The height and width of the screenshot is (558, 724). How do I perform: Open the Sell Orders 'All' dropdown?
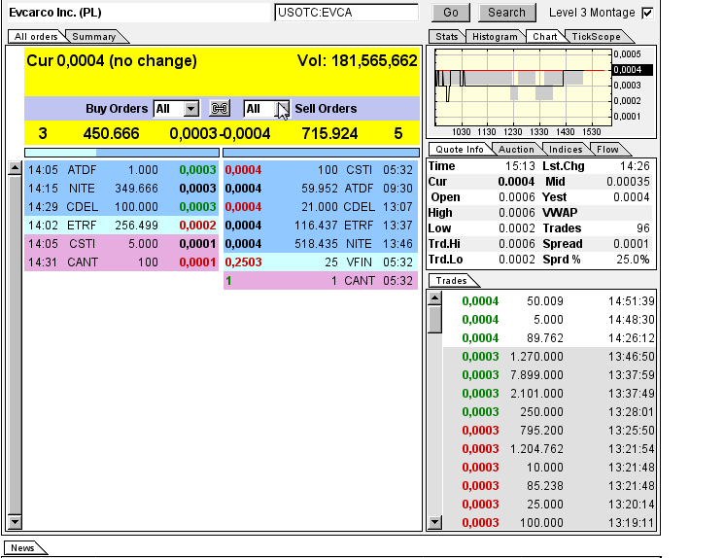click(x=282, y=109)
